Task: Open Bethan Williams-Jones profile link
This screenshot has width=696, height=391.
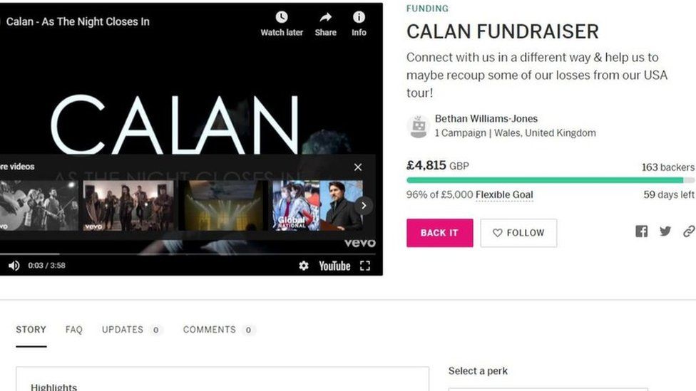Action: [x=486, y=119]
